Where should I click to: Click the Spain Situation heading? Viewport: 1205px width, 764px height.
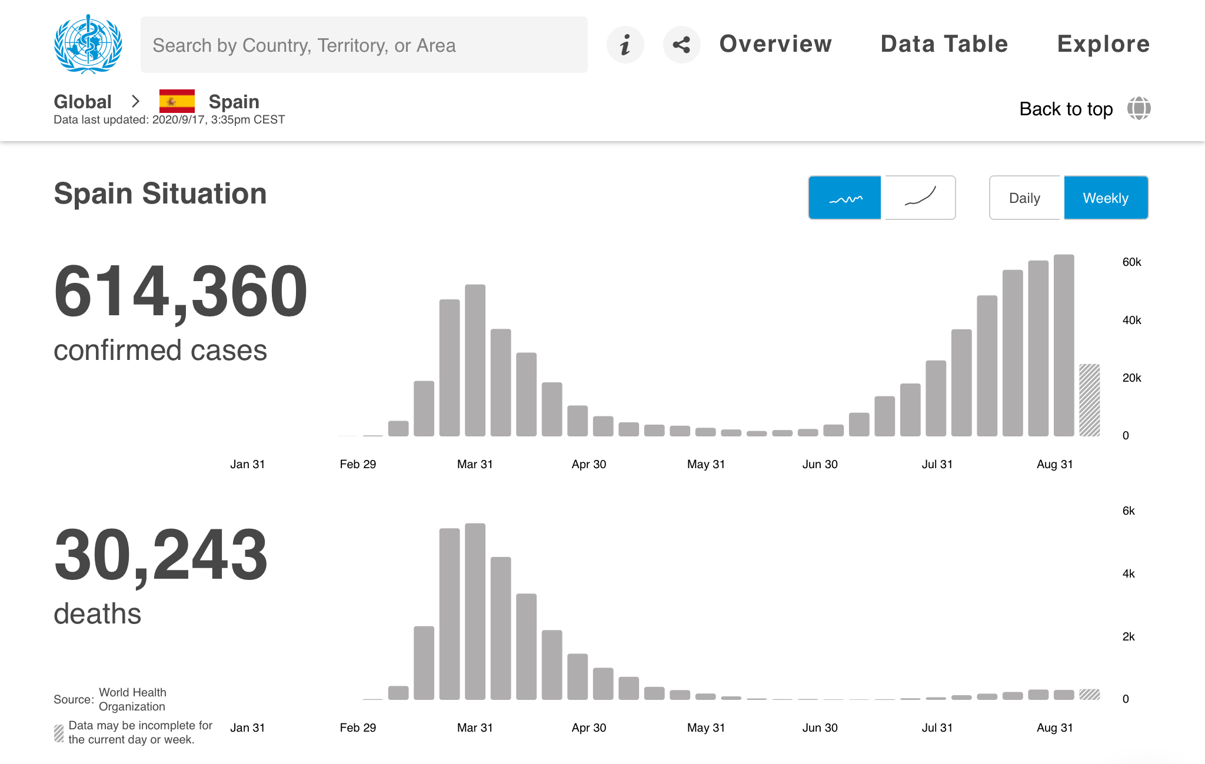(x=160, y=193)
